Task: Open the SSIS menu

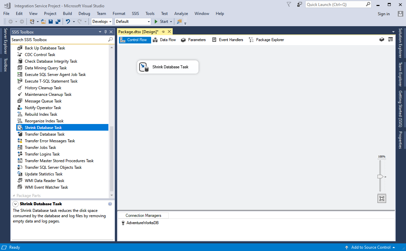Action: (x=135, y=14)
